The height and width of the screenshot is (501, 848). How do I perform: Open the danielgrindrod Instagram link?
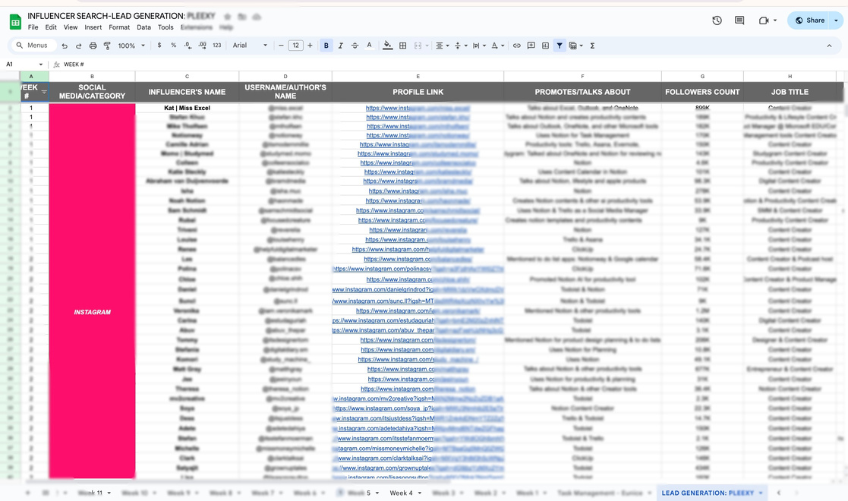coord(418,289)
